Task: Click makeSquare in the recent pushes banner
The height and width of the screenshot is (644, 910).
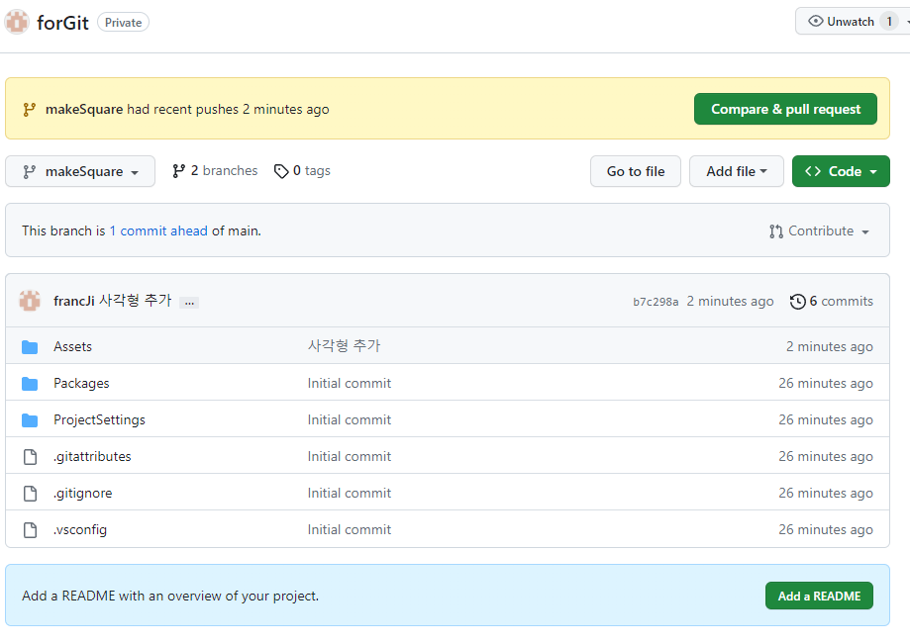Action: (x=84, y=109)
